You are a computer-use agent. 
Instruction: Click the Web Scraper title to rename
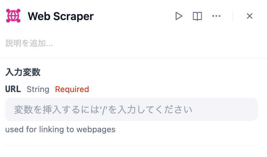click(x=60, y=16)
